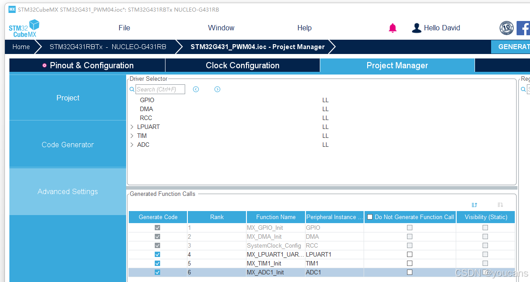Open LL driver dropdown for GPIO

click(x=325, y=100)
